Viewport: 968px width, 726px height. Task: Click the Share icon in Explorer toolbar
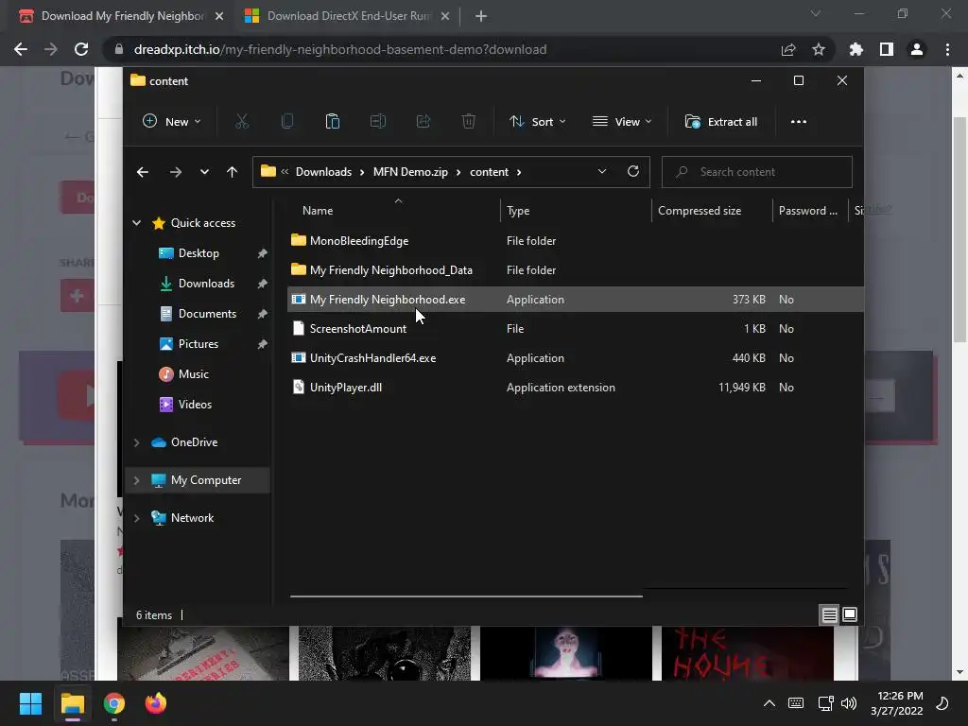[423, 122]
